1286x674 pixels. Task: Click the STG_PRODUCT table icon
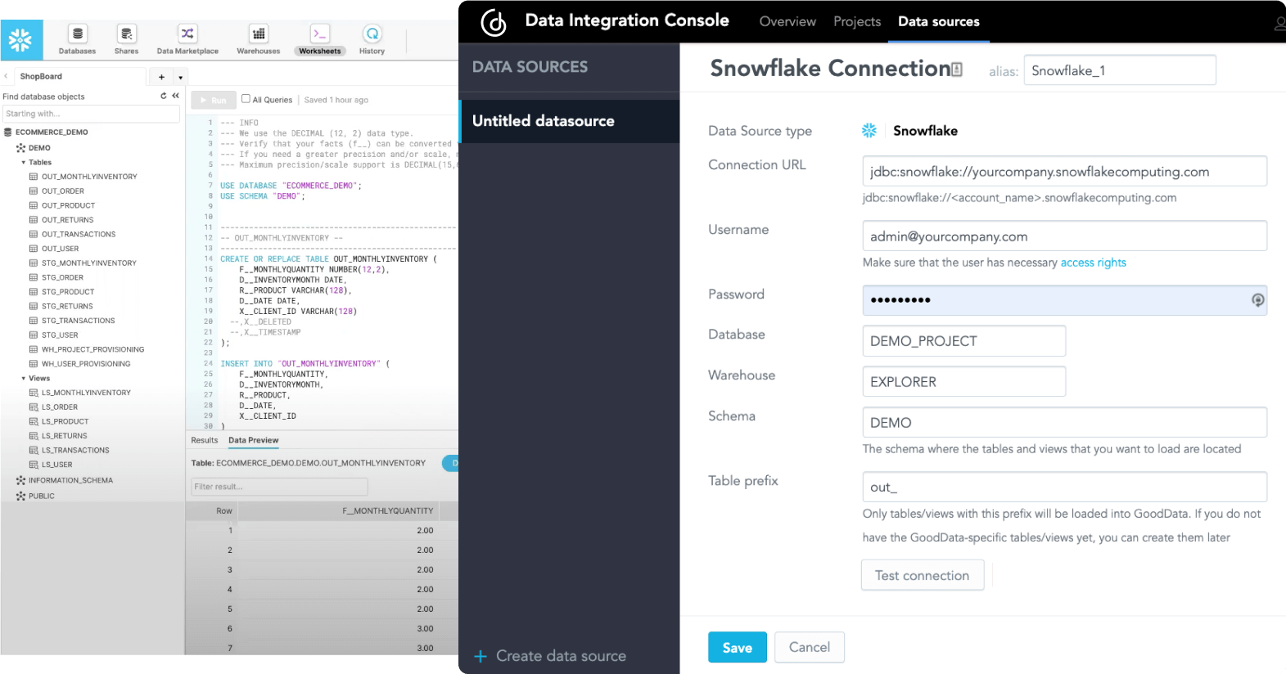point(34,291)
